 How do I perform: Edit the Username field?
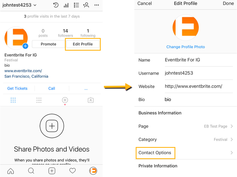(199, 73)
